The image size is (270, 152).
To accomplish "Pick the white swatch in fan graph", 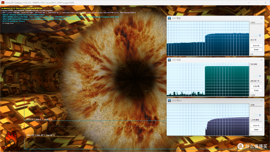I will tap(252, 115).
